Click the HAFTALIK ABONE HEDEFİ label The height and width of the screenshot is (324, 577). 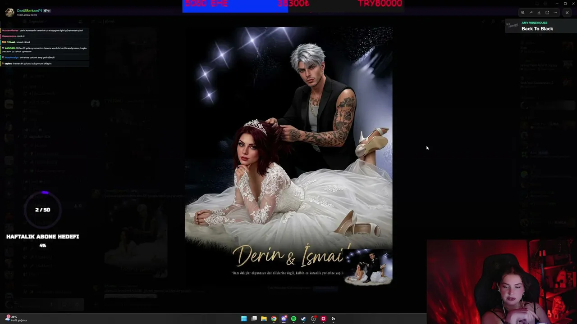point(43,237)
